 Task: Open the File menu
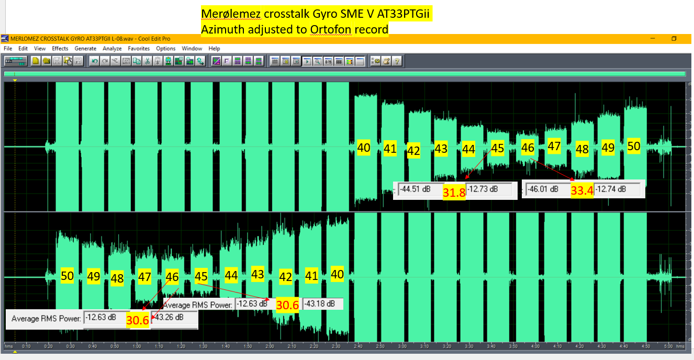tap(8, 49)
